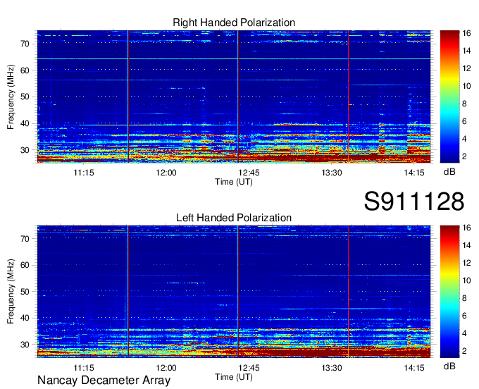Click the 13:30 tick label on bottom plot
This screenshot has height=389, width=479.
332,368
